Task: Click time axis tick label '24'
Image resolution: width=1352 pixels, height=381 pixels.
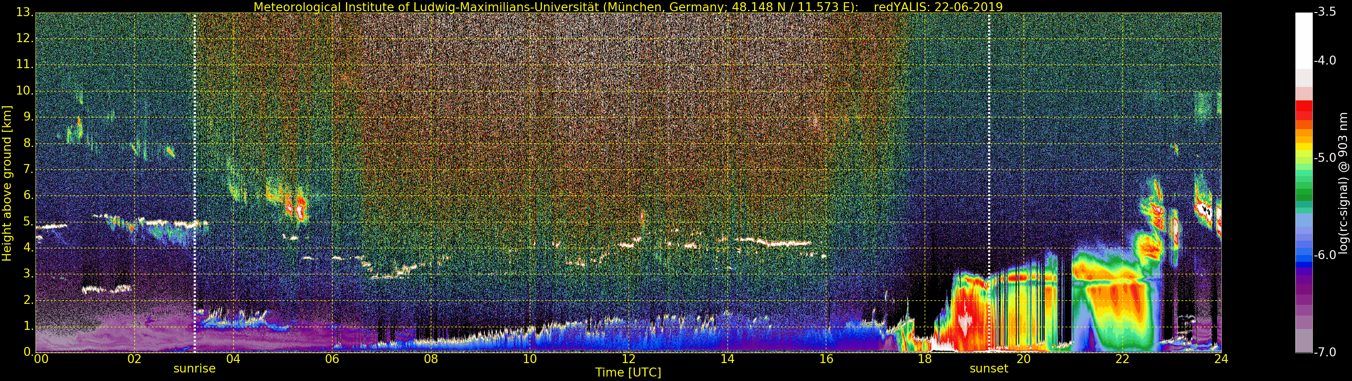Action: [1221, 359]
